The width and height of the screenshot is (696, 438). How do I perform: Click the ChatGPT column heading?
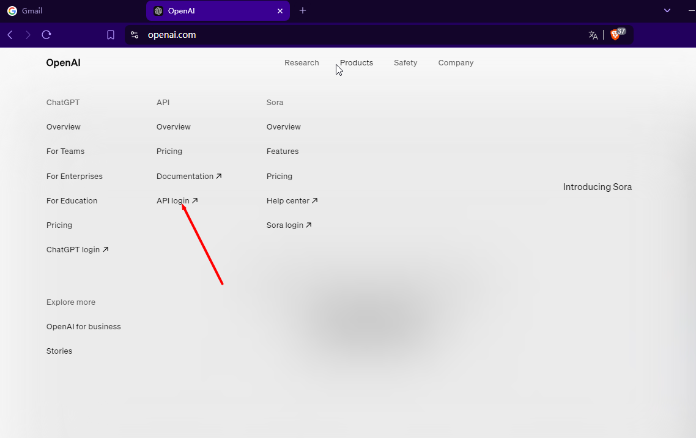[63, 103]
